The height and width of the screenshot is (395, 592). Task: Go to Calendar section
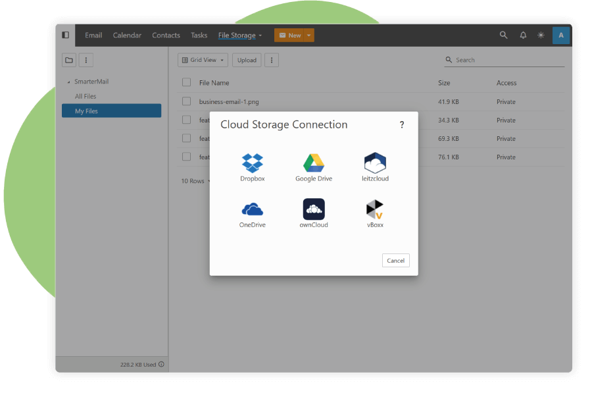point(127,35)
